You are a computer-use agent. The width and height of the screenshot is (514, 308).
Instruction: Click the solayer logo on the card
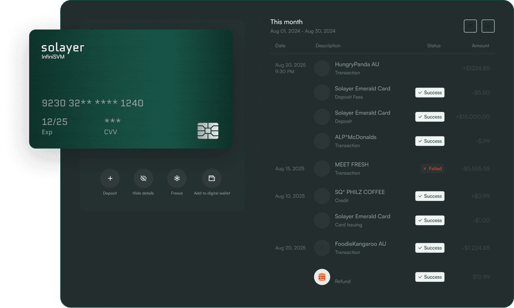63,48
